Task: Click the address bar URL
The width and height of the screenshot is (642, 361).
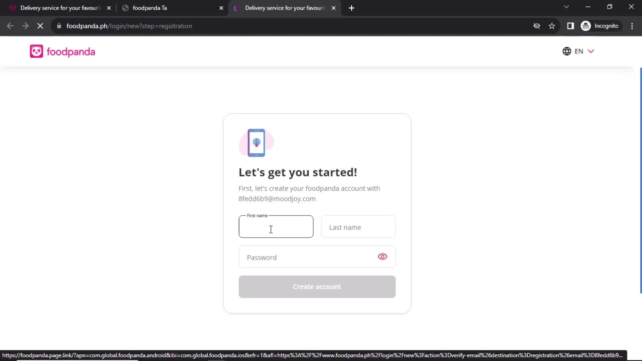Action: point(130,26)
